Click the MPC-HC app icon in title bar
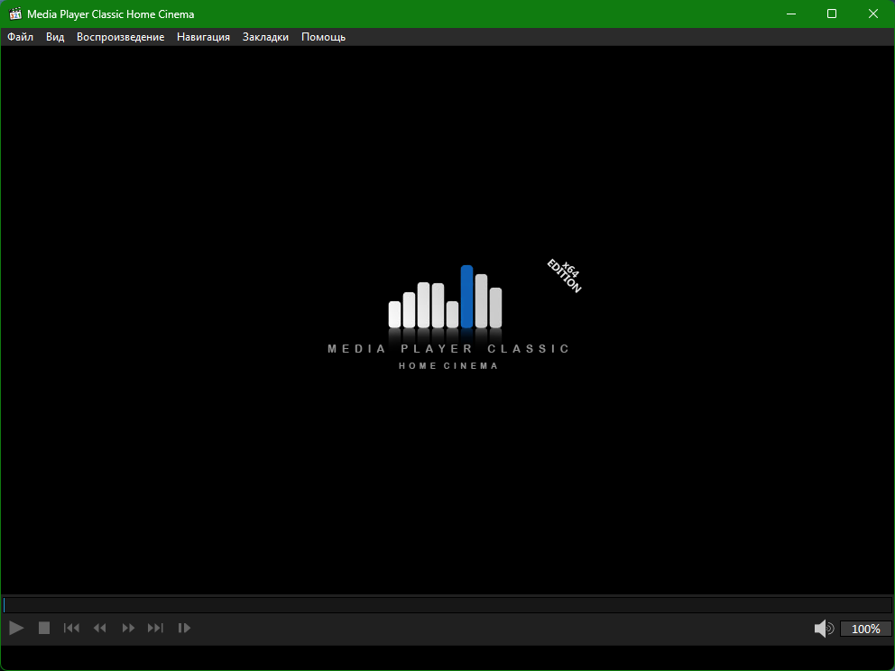Viewport: 895px width, 671px height. (15, 14)
